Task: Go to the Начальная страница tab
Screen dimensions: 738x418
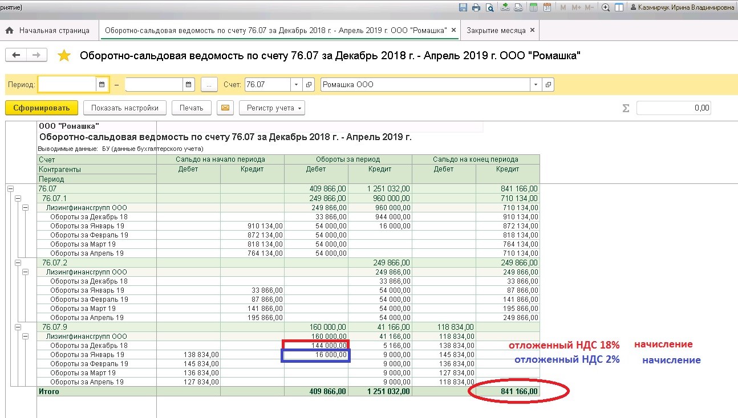Action: point(54,30)
